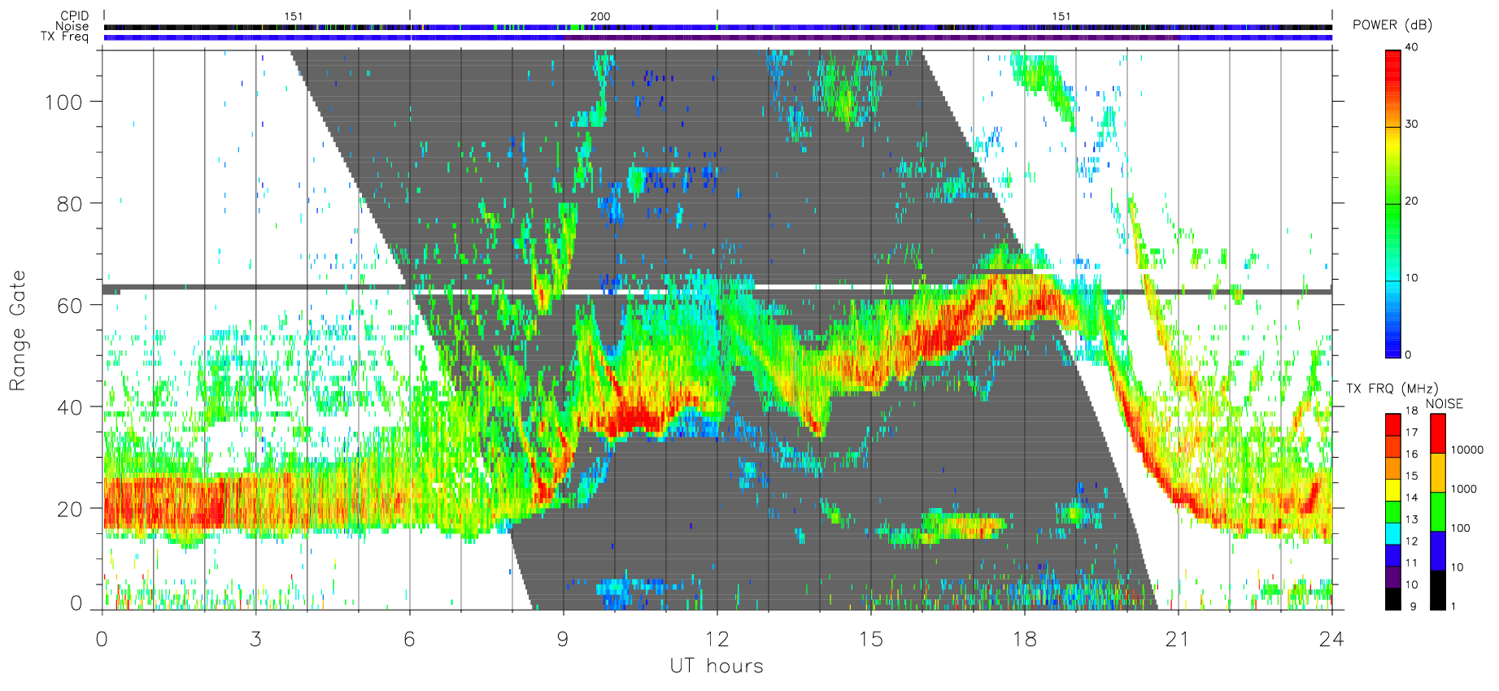This screenshot has height=691, width=1499.
Task: Click the 'Range Gate' axis title
Action: click(x=18, y=330)
